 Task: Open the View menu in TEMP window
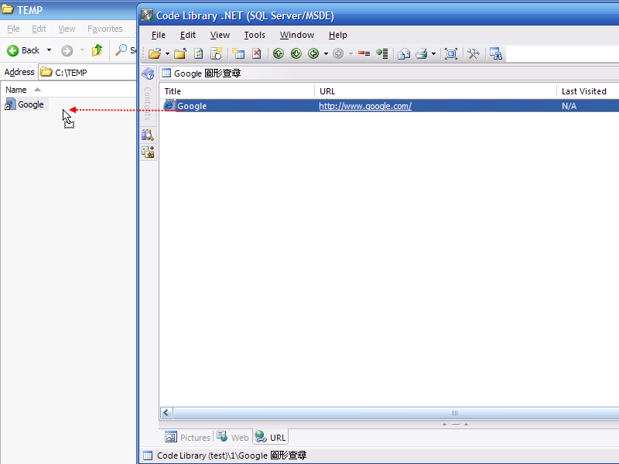tap(67, 29)
